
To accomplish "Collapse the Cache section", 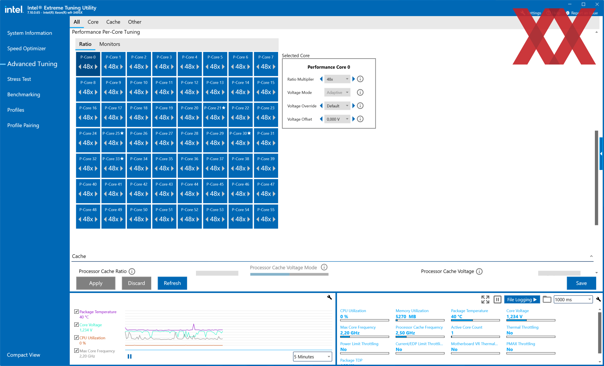I will 591,256.
